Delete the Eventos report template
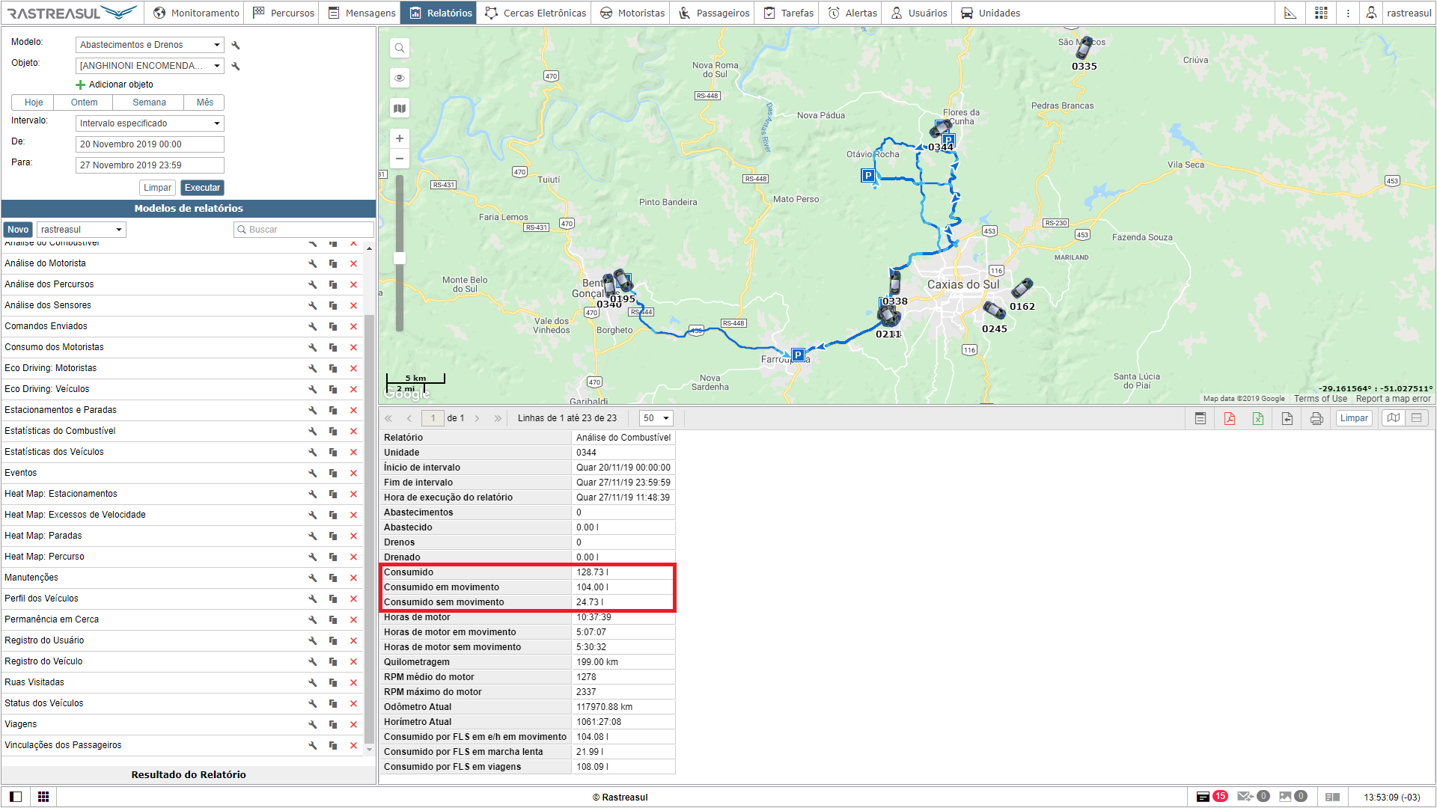 pyautogui.click(x=353, y=473)
